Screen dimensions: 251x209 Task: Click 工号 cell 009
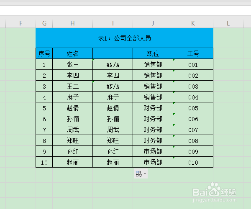coord(193,151)
